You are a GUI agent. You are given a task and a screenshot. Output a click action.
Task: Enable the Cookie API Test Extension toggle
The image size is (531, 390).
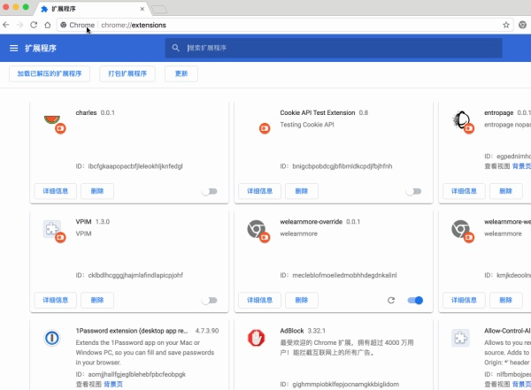[414, 192]
